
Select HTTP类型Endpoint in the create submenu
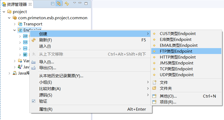click(x=178, y=57)
